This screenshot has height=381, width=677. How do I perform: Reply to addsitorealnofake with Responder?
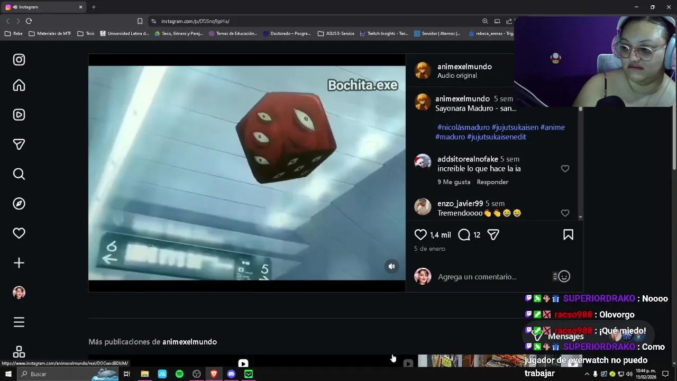[x=492, y=182]
